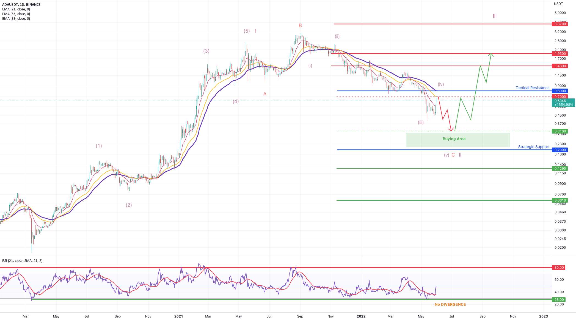Screen dimensions: 576x320
Task: Click the RSI (21, close, SMA, 21, 2) label
Action: [x=22, y=261]
